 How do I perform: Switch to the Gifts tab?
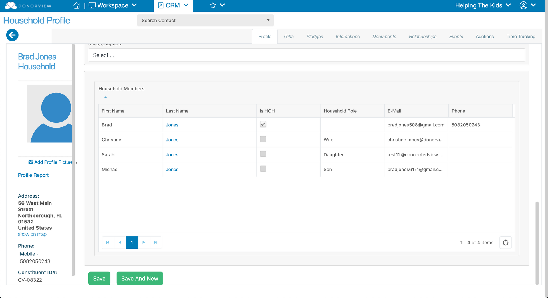tap(289, 37)
